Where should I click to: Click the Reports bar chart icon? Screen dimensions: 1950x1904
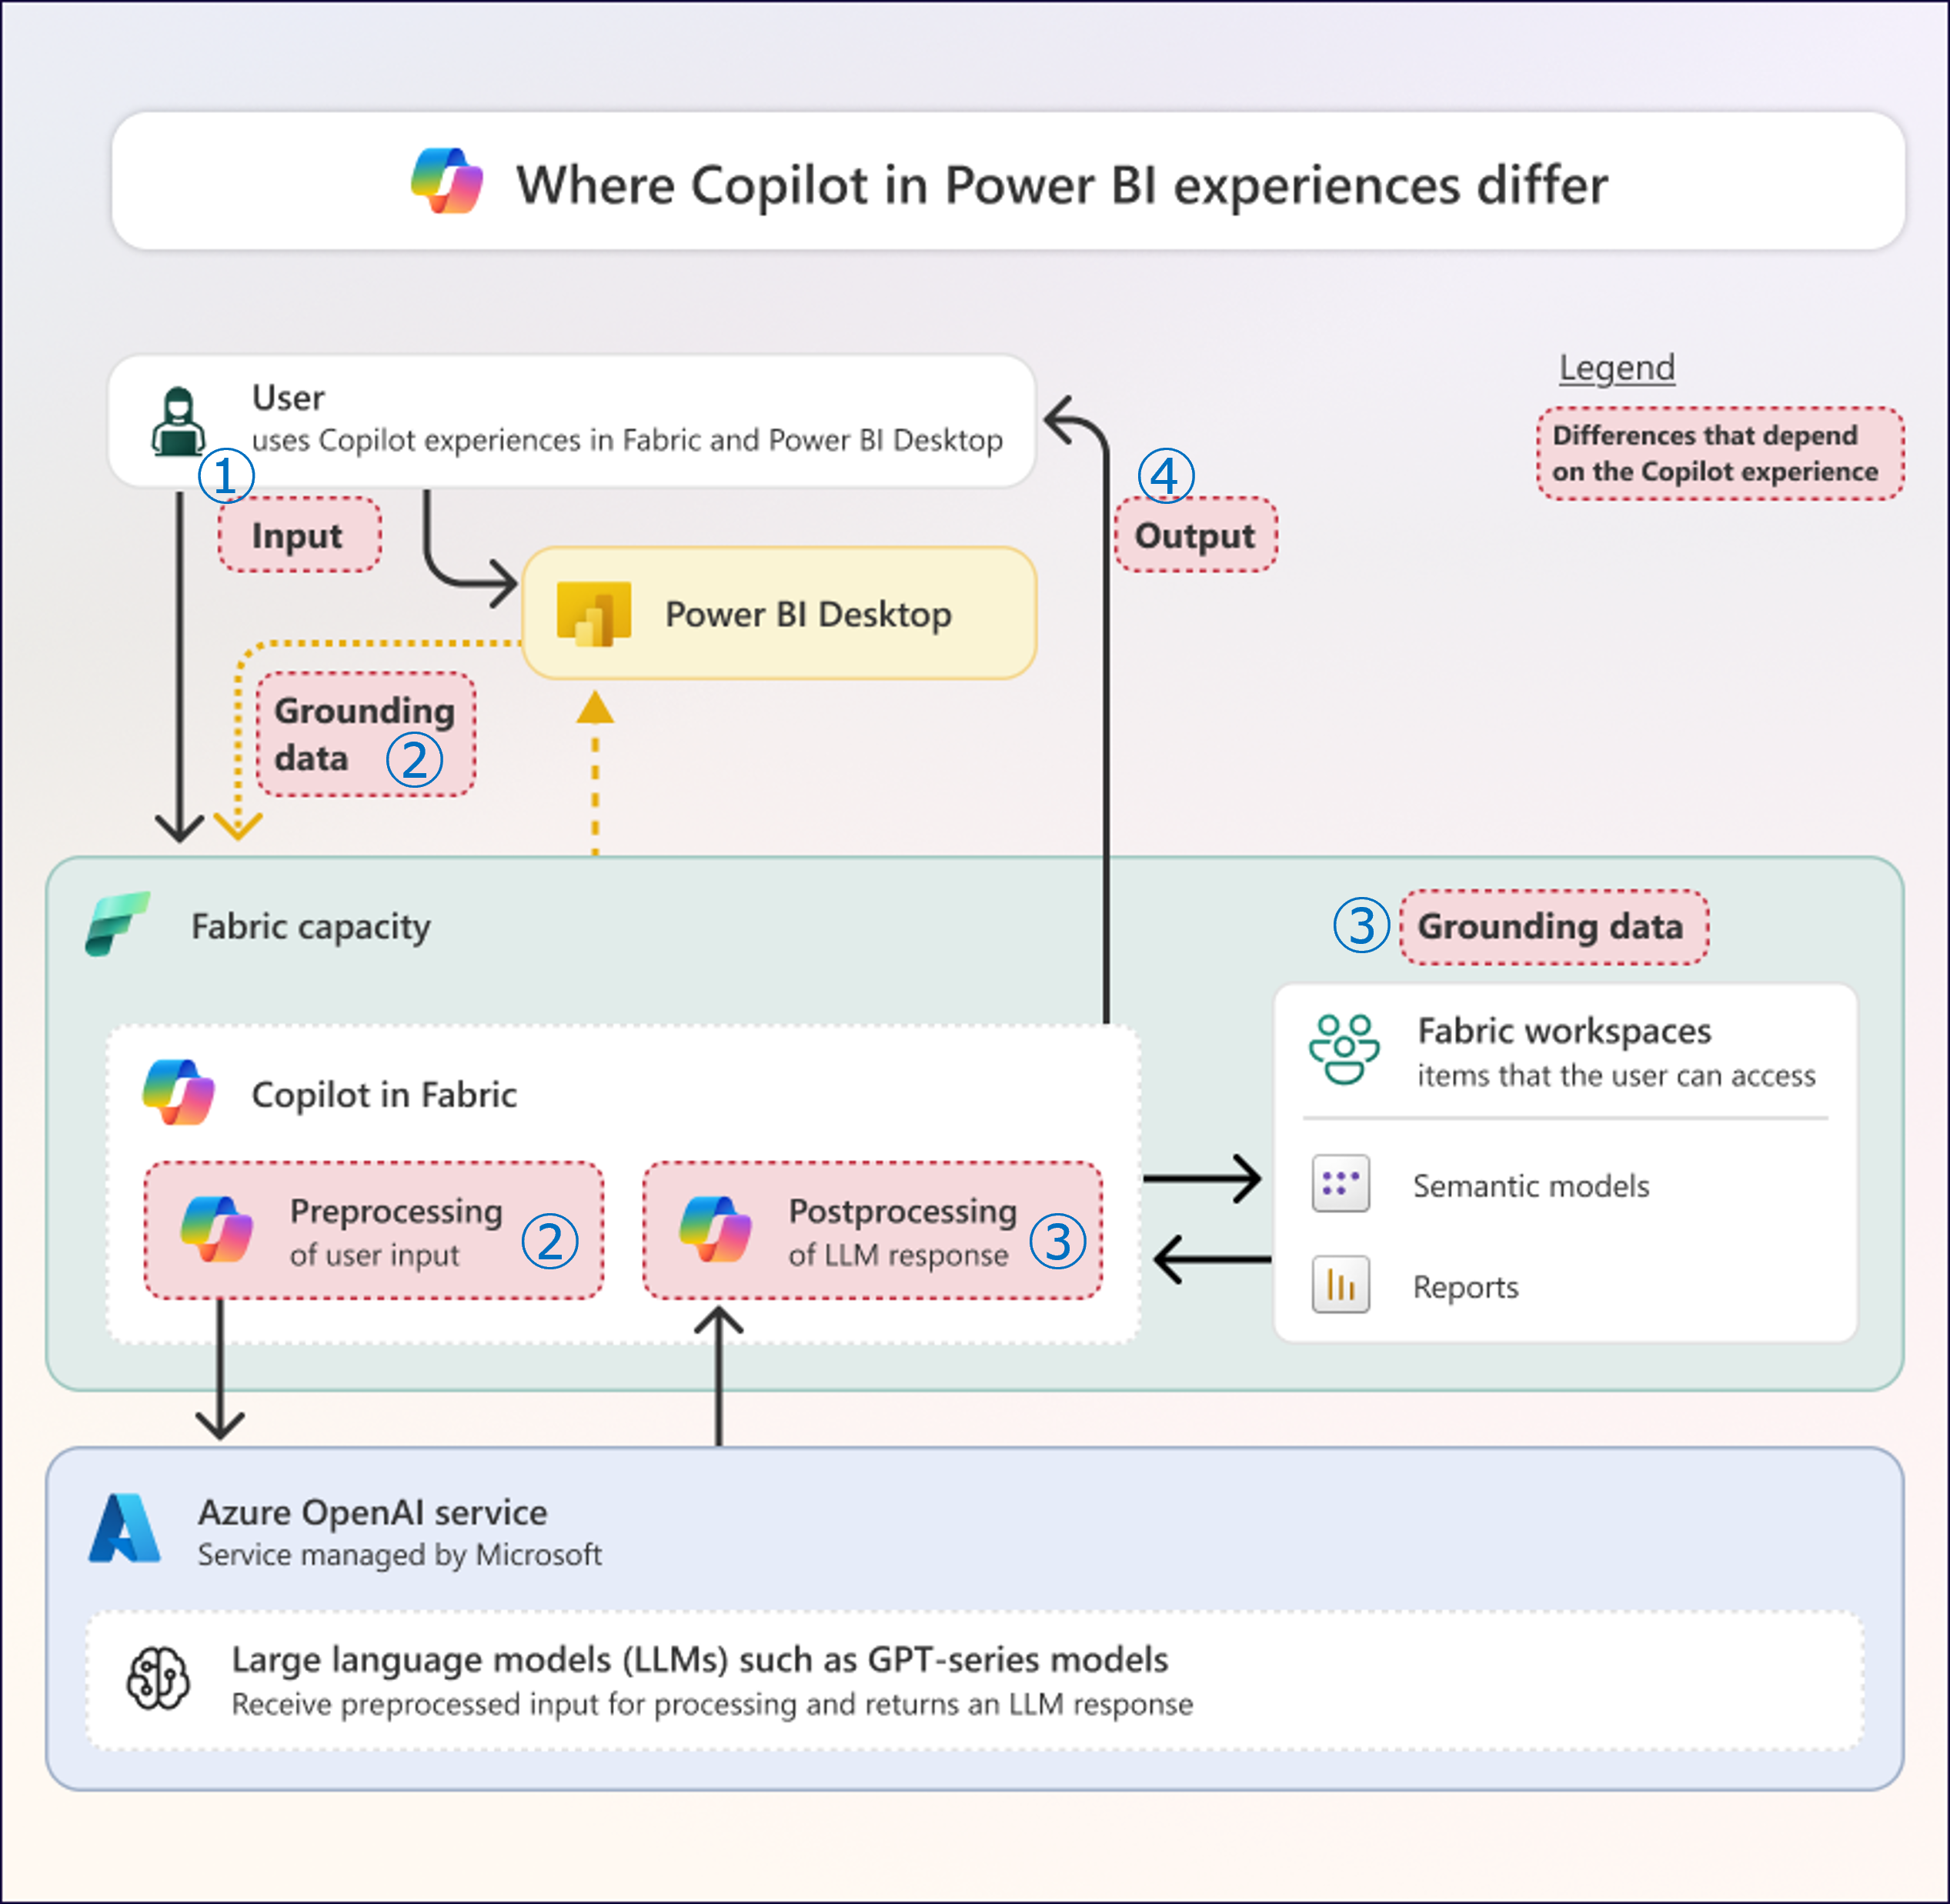click(1341, 1285)
